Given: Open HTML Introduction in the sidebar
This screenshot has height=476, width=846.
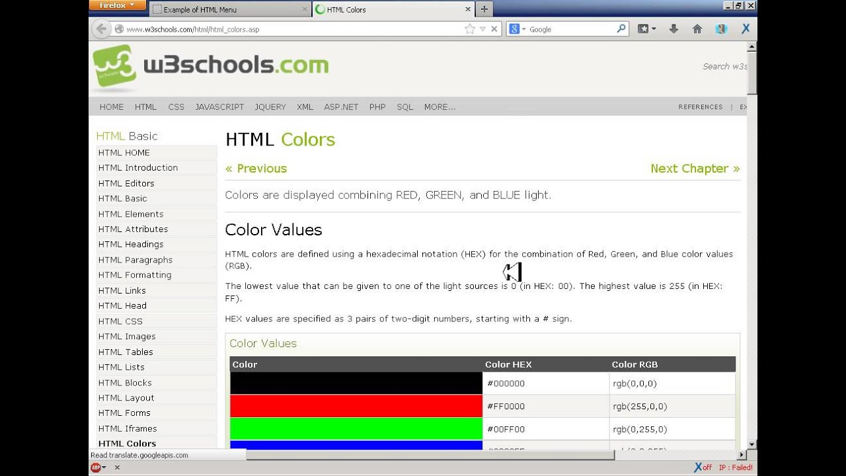Looking at the screenshot, I should (x=157, y=168).
